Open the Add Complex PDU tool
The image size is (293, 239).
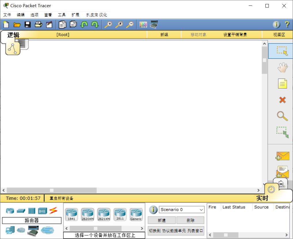point(282,172)
